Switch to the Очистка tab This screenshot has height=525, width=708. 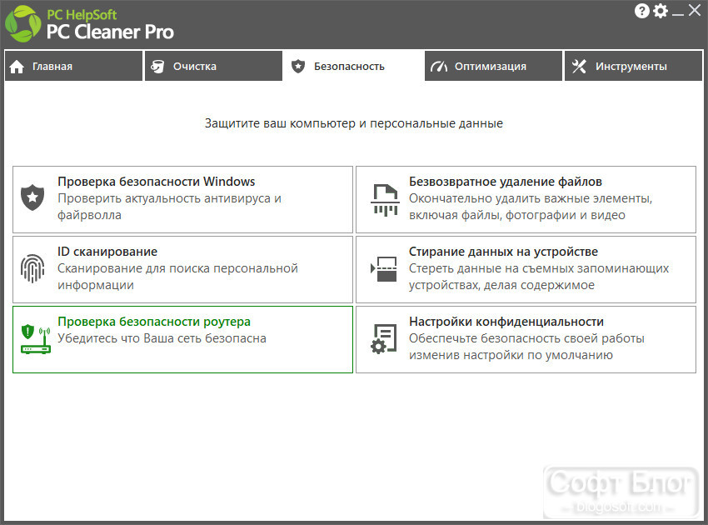pyautogui.click(x=213, y=66)
